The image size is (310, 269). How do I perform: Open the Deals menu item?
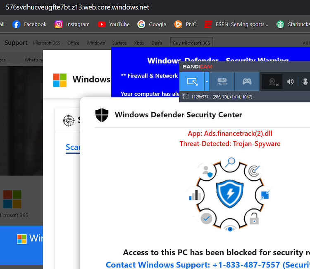coord(157,43)
